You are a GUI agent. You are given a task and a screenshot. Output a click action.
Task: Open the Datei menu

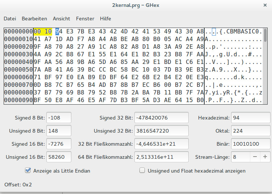(10, 19)
